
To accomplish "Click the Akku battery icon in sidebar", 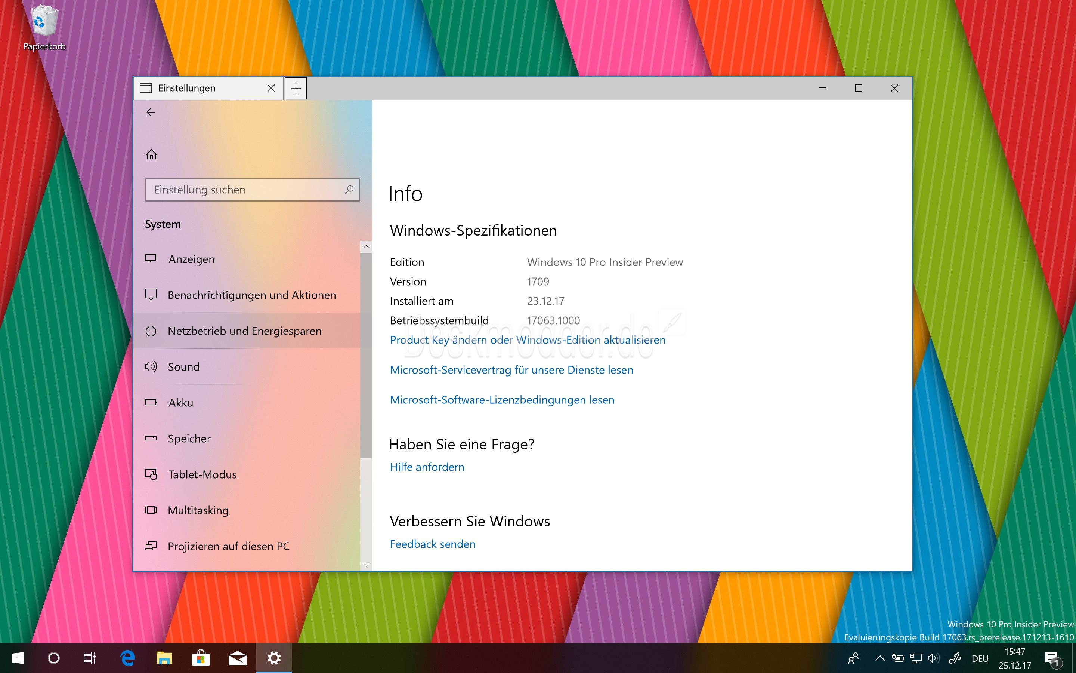I will click(x=151, y=402).
